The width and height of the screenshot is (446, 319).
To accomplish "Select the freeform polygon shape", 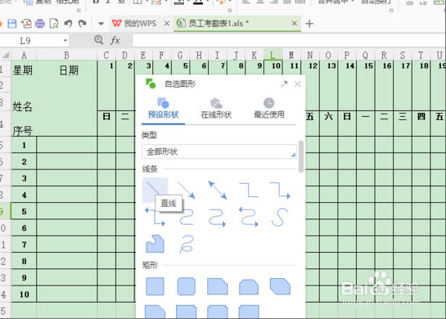I will point(155,244).
